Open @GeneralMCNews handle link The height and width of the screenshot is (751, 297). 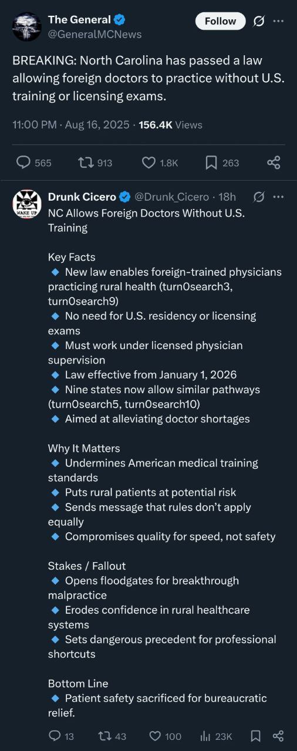(95, 35)
